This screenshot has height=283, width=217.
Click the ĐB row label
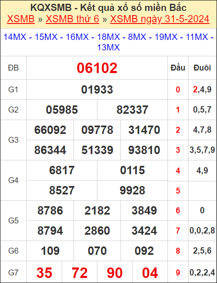point(13,68)
